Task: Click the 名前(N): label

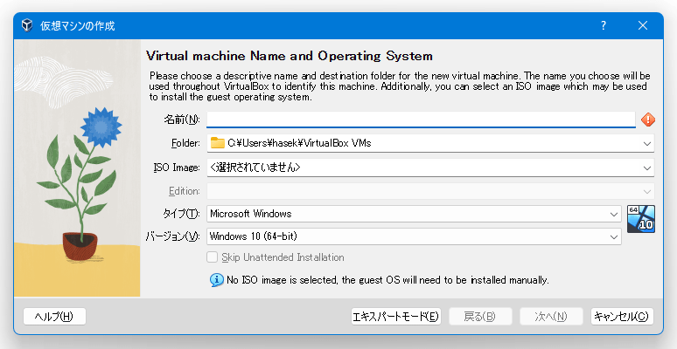Action: pos(182,120)
